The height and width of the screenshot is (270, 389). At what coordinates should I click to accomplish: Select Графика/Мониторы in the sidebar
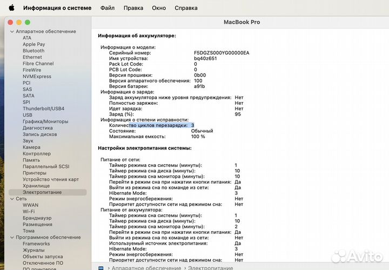click(x=45, y=122)
